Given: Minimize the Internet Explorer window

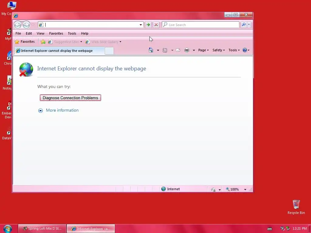Looking at the screenshot, I should click(x=228, y=15).
